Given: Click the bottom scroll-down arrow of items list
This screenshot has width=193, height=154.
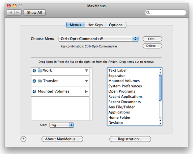Looking at the screenshot, I should (x=160, y=124).
